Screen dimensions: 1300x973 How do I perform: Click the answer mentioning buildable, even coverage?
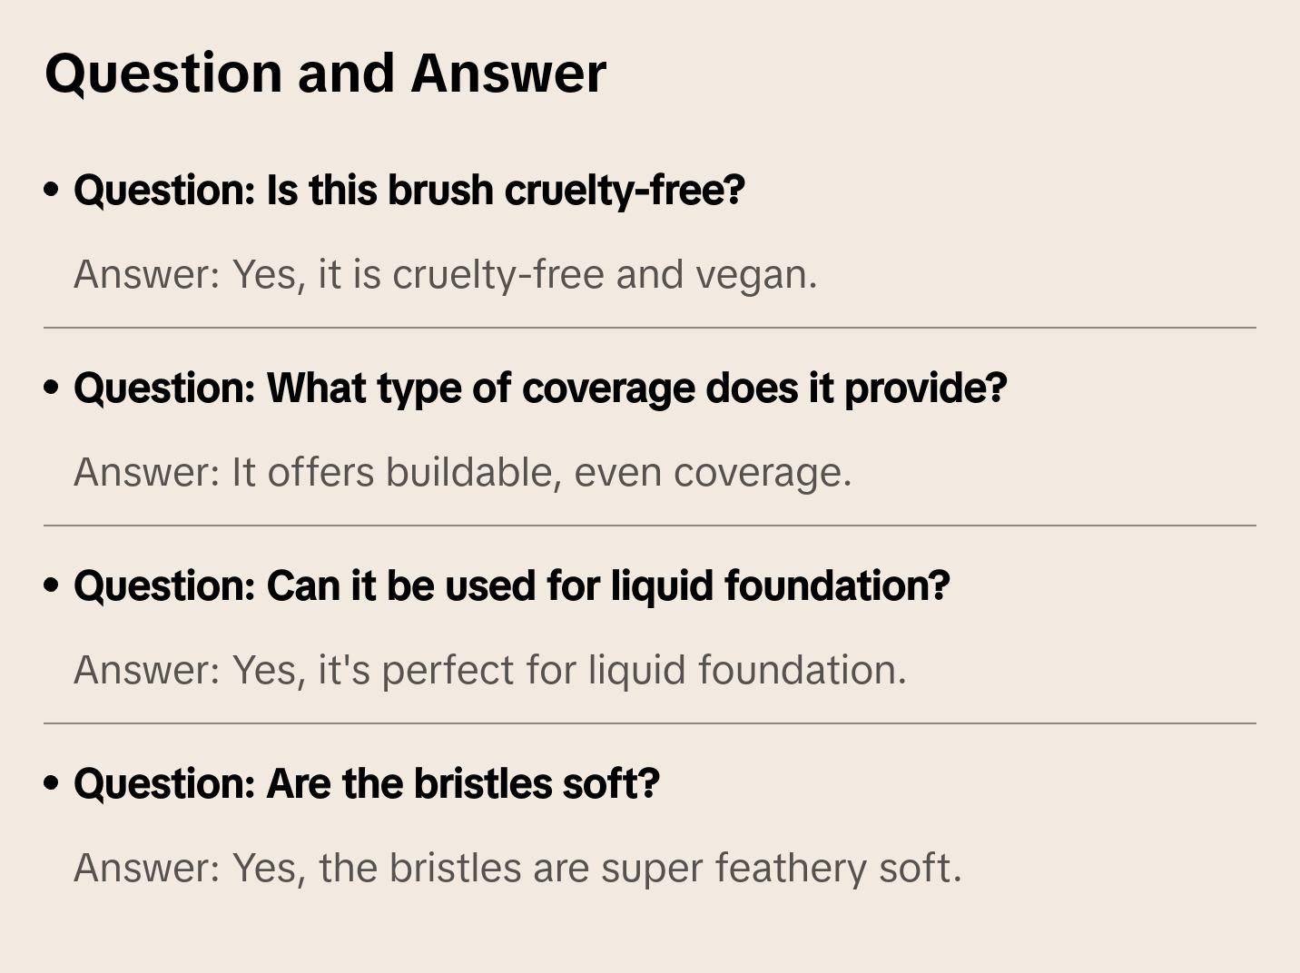click(x=462, y=473)
